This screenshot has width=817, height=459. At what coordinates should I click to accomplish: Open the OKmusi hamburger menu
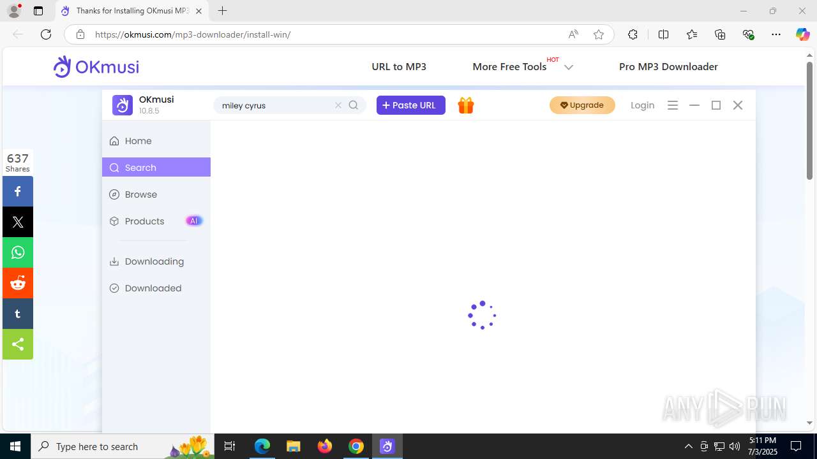point(673,105)
